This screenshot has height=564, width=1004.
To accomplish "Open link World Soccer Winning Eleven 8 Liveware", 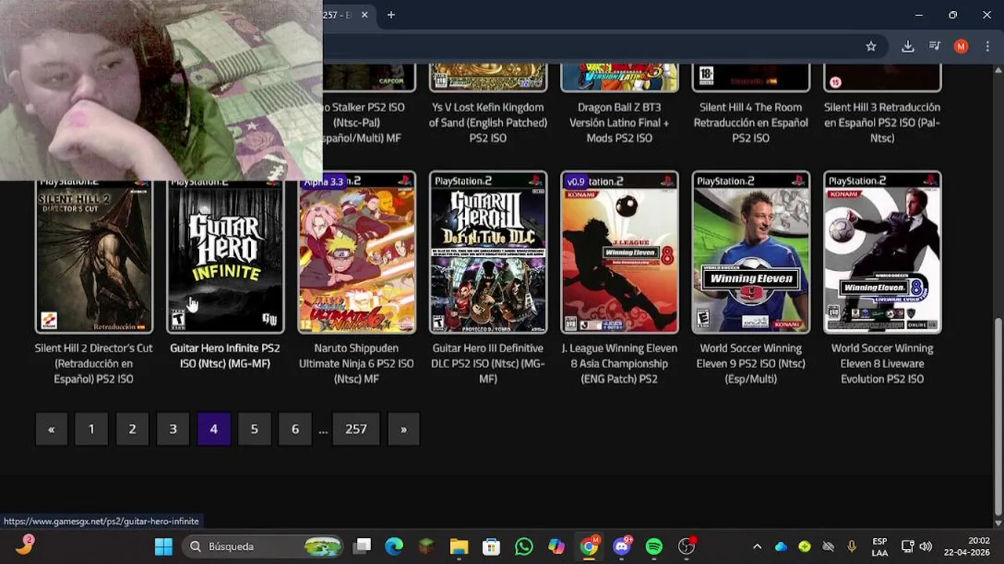I will (882, 363).
